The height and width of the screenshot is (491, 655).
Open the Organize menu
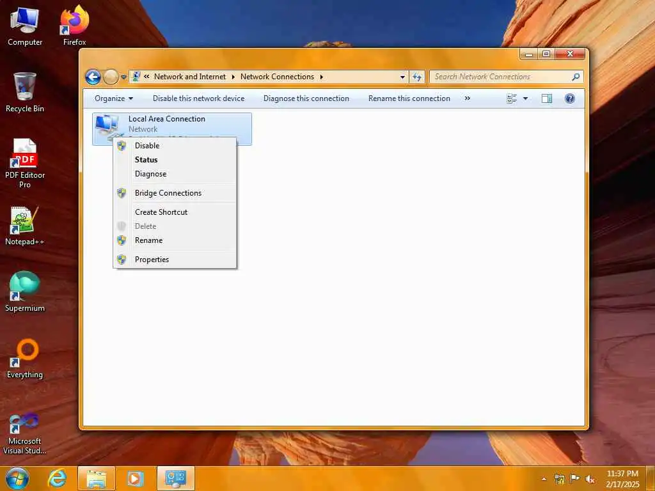114,98
